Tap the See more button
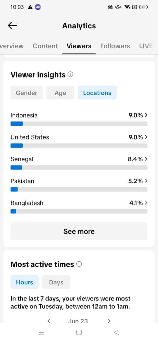Viewport: 158px width, 342px height. [x=79, y=231]
